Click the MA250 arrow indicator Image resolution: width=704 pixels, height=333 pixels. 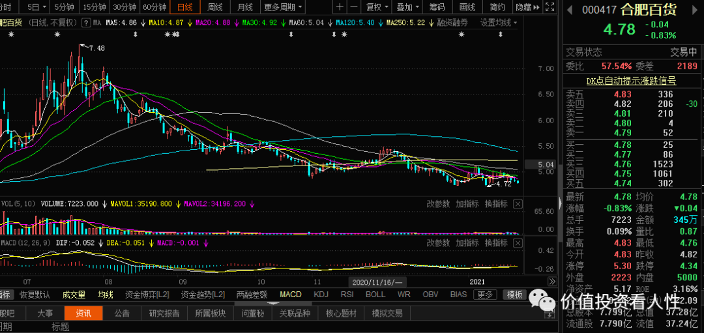coord(431,22)
